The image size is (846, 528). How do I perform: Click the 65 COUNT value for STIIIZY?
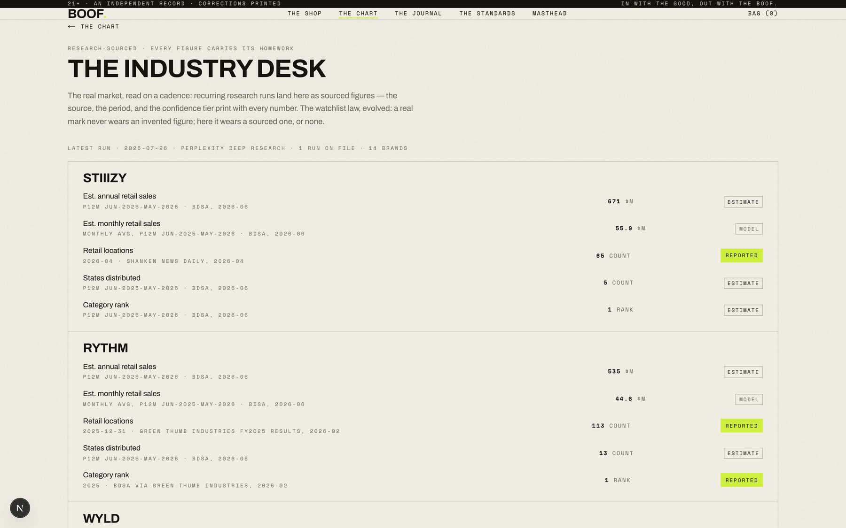[613, 256]
